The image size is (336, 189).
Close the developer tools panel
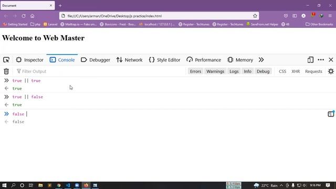[x=331, y=60]
